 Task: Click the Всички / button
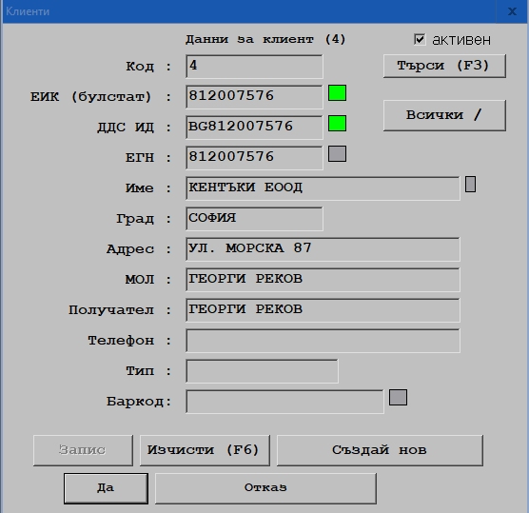444,115
